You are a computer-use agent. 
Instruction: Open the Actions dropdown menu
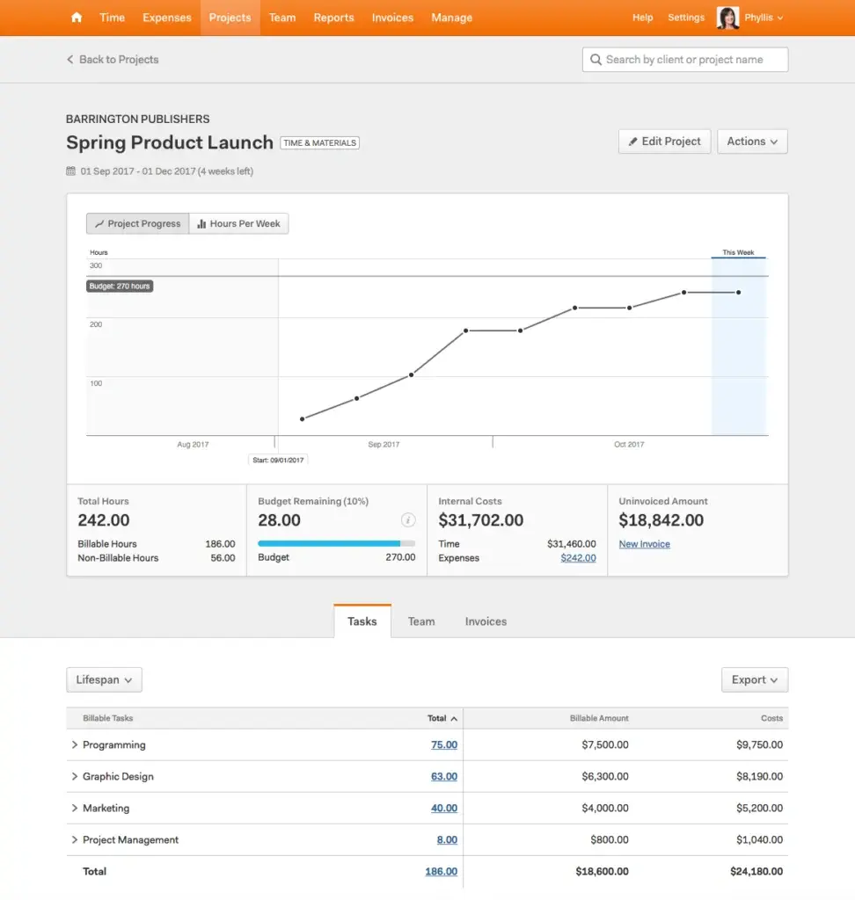pyautogui.click(x=752, y=142)
